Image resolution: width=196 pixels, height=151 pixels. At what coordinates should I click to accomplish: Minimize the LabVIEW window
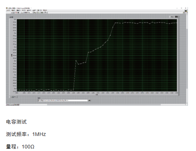pyautogui.click(x=177, y=8)
